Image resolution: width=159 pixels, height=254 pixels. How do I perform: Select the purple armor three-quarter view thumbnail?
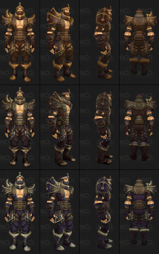(x=59, y=212)
